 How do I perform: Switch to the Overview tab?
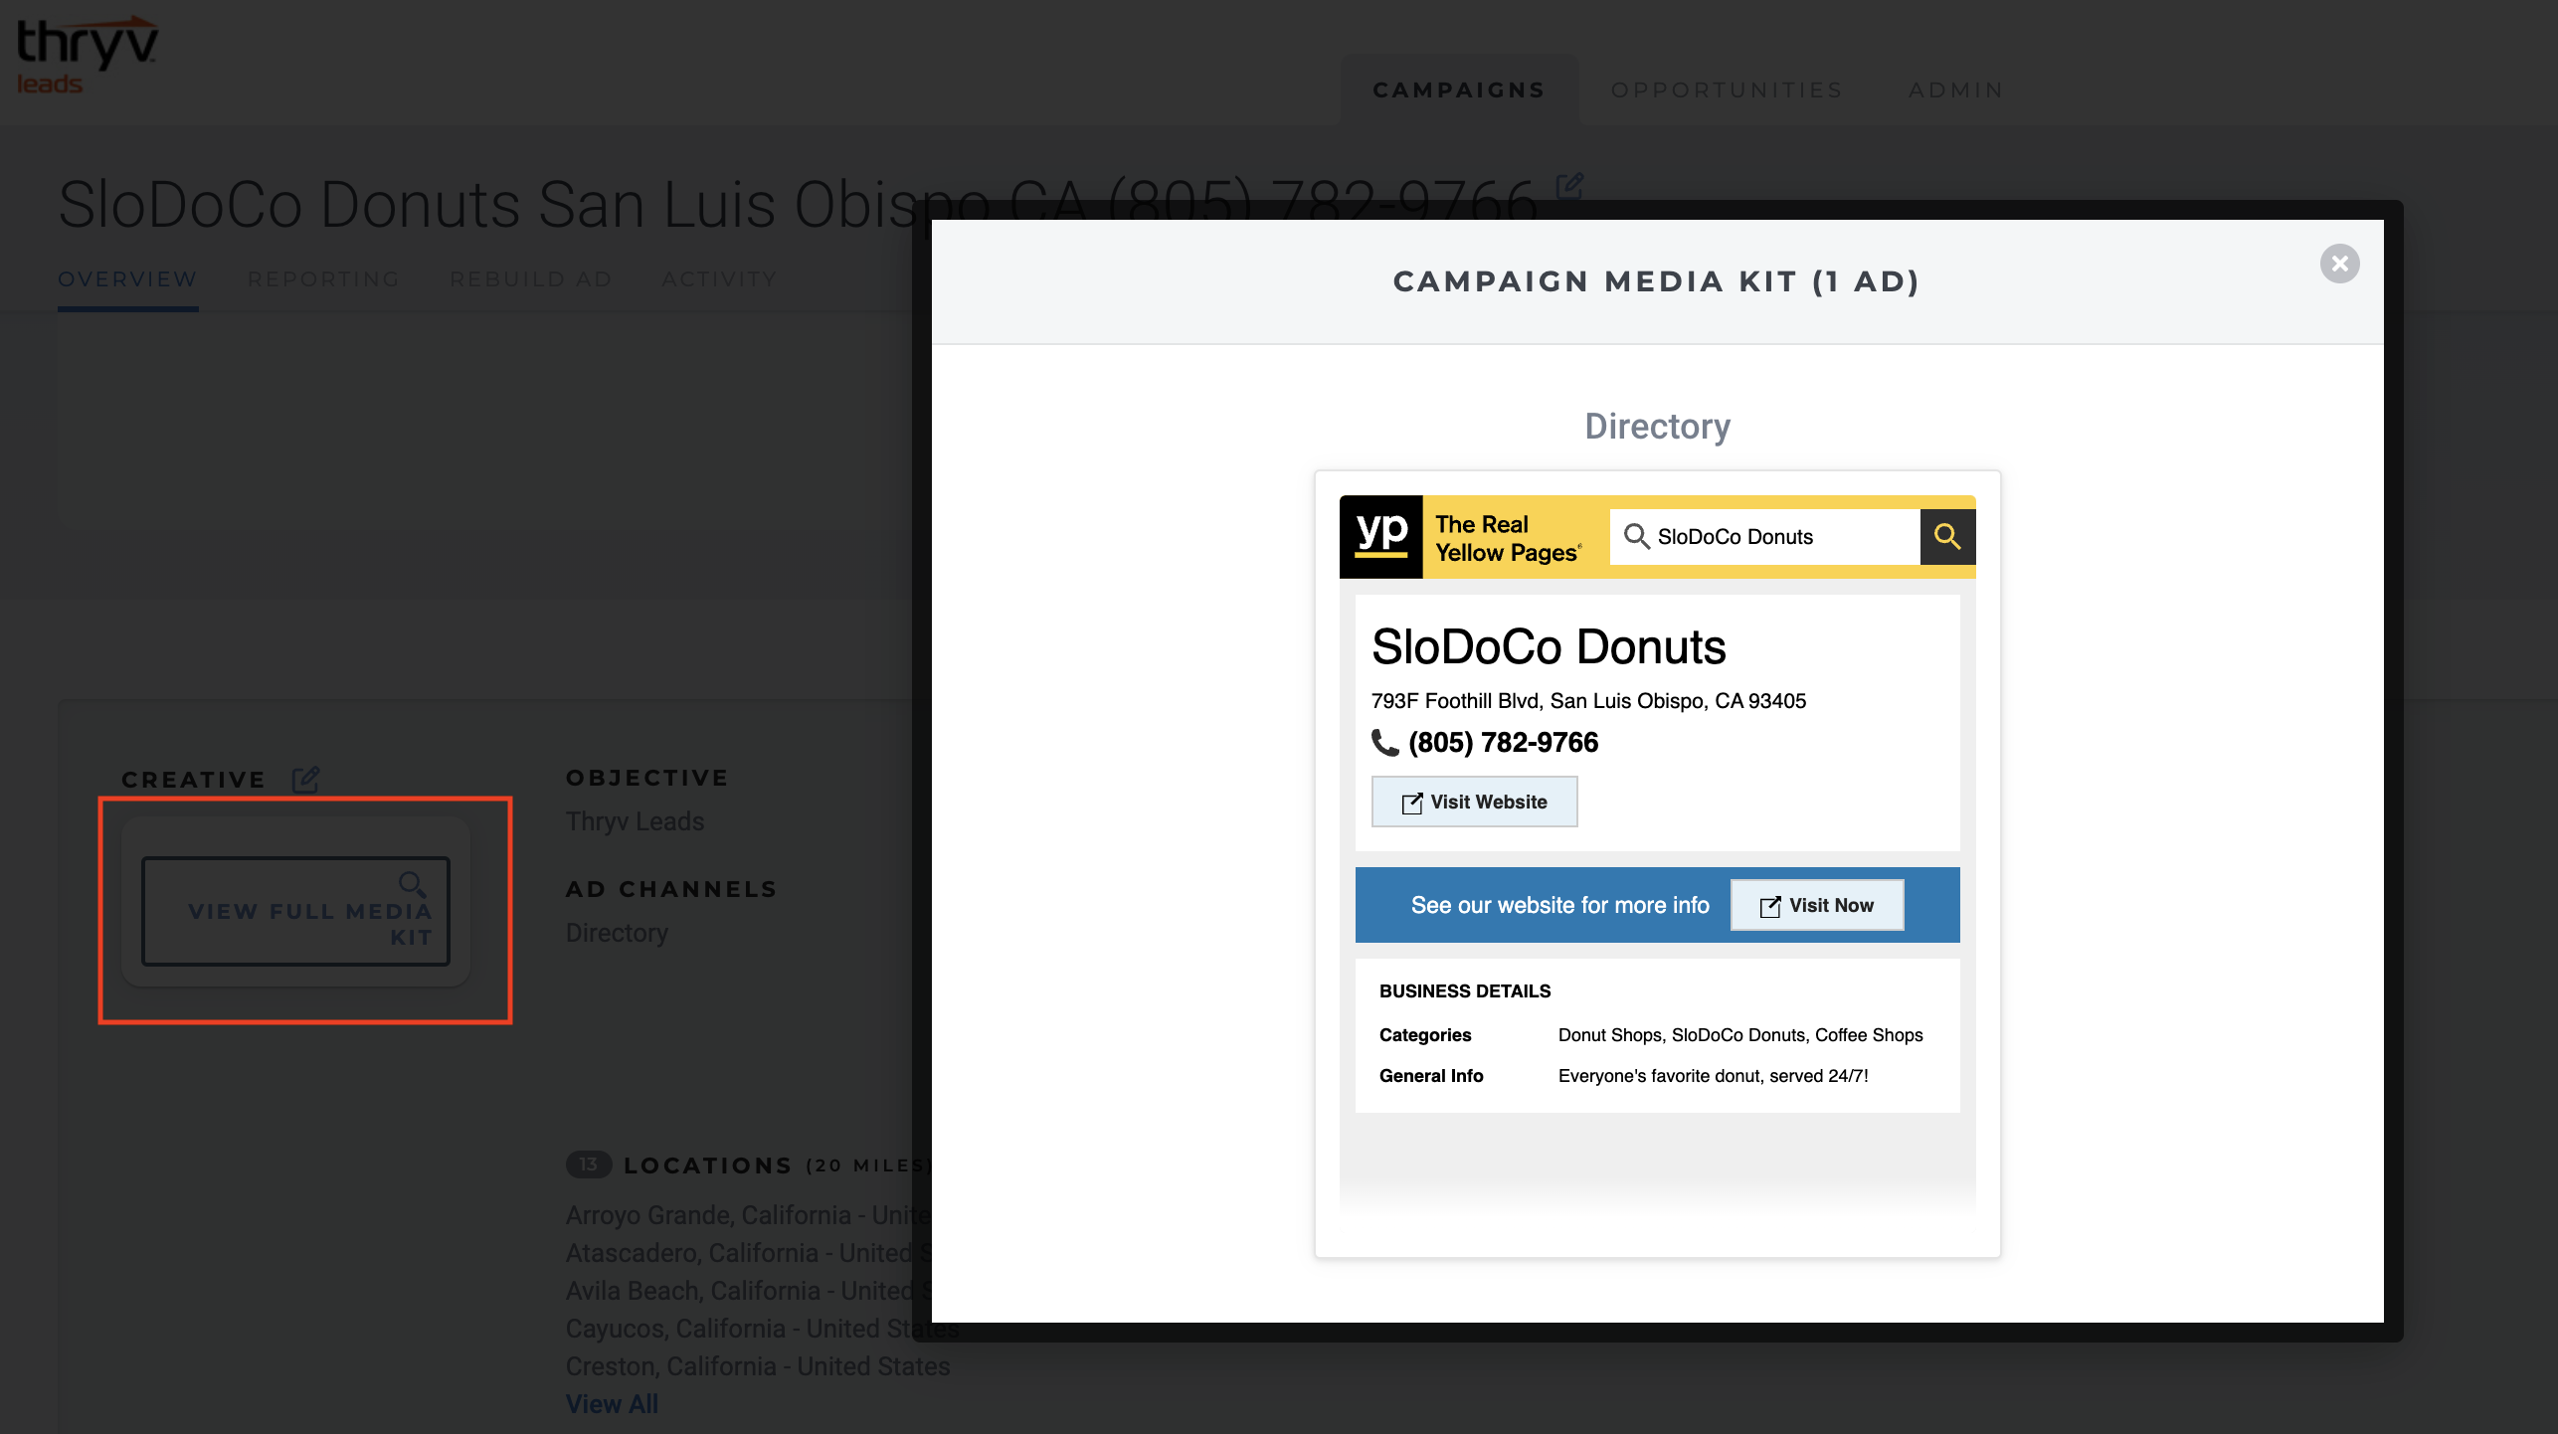pos(127,279)
